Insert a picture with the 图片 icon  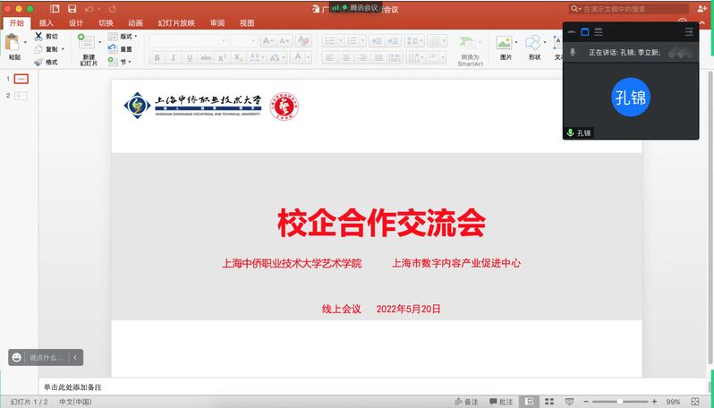[x=506, y=43]
